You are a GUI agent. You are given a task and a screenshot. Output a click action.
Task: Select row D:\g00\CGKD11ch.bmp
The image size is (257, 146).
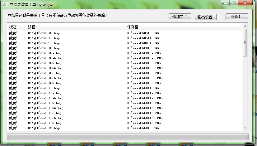point(125,118)
